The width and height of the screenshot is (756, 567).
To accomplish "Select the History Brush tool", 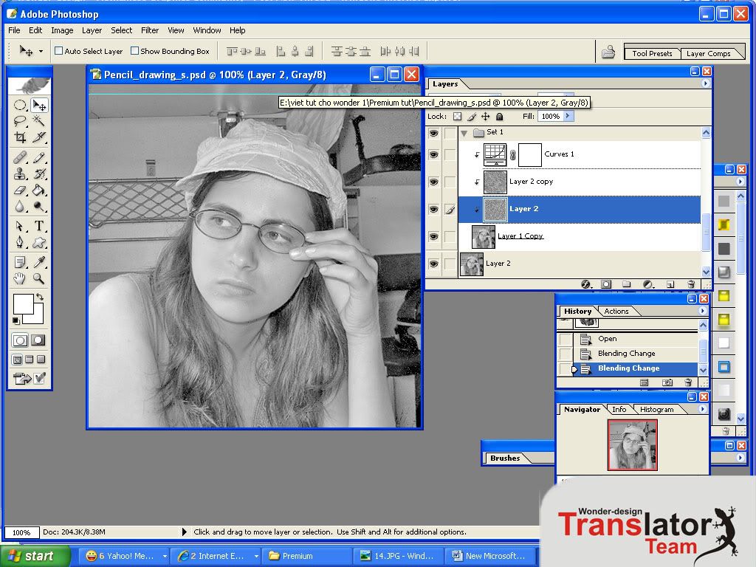I will [x=39, y=173].
